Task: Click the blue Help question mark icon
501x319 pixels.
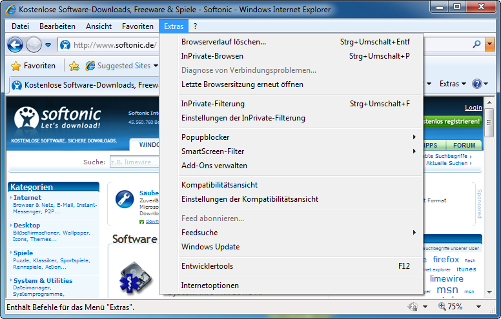Action: pos(477,84)
